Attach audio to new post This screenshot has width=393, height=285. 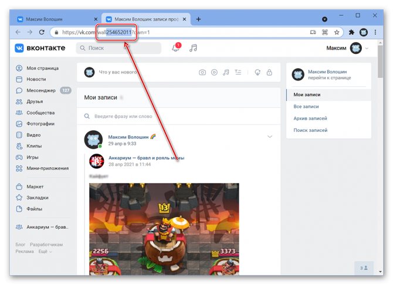coord(226,73)
